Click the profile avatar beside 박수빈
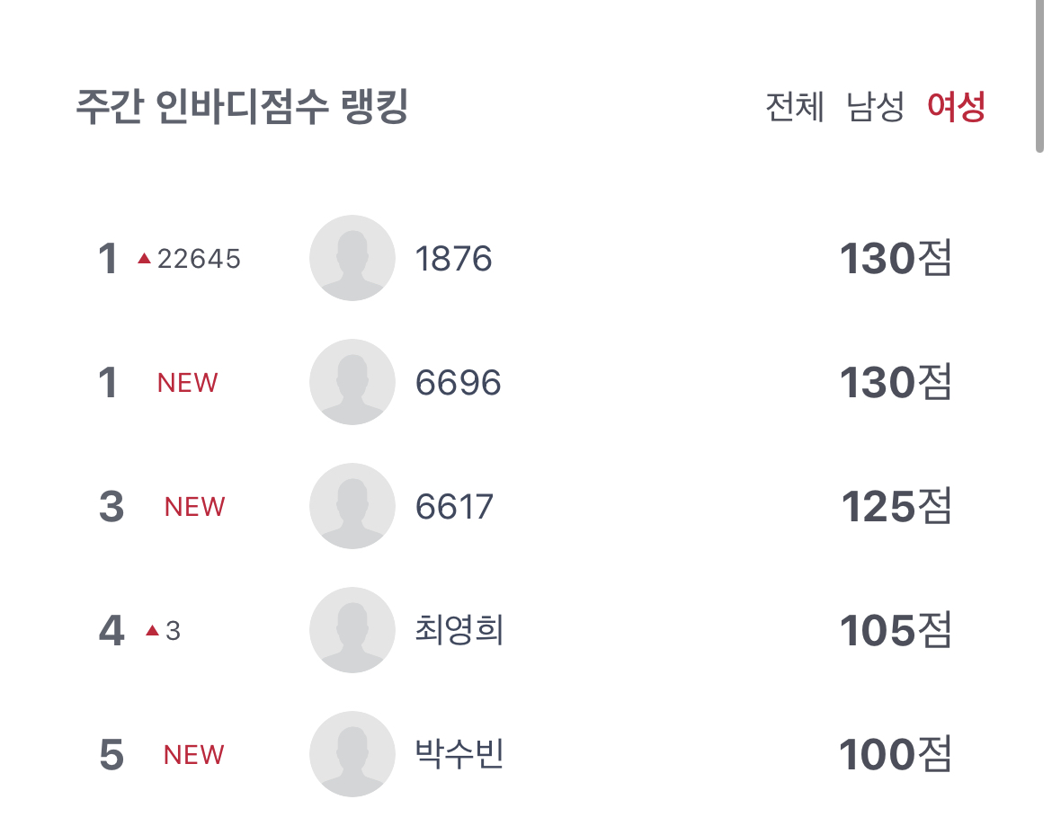The image size is (1052, 826). coord(352,754)
